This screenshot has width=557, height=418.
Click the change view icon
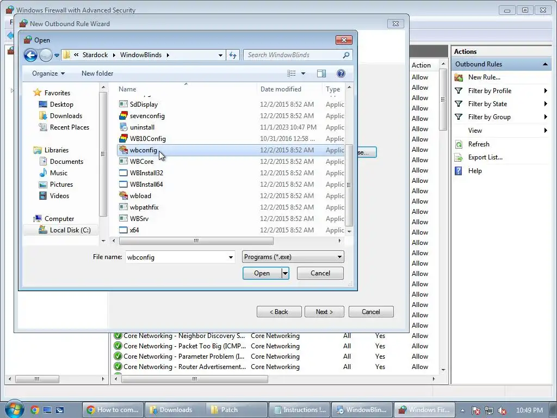point(292,73)
